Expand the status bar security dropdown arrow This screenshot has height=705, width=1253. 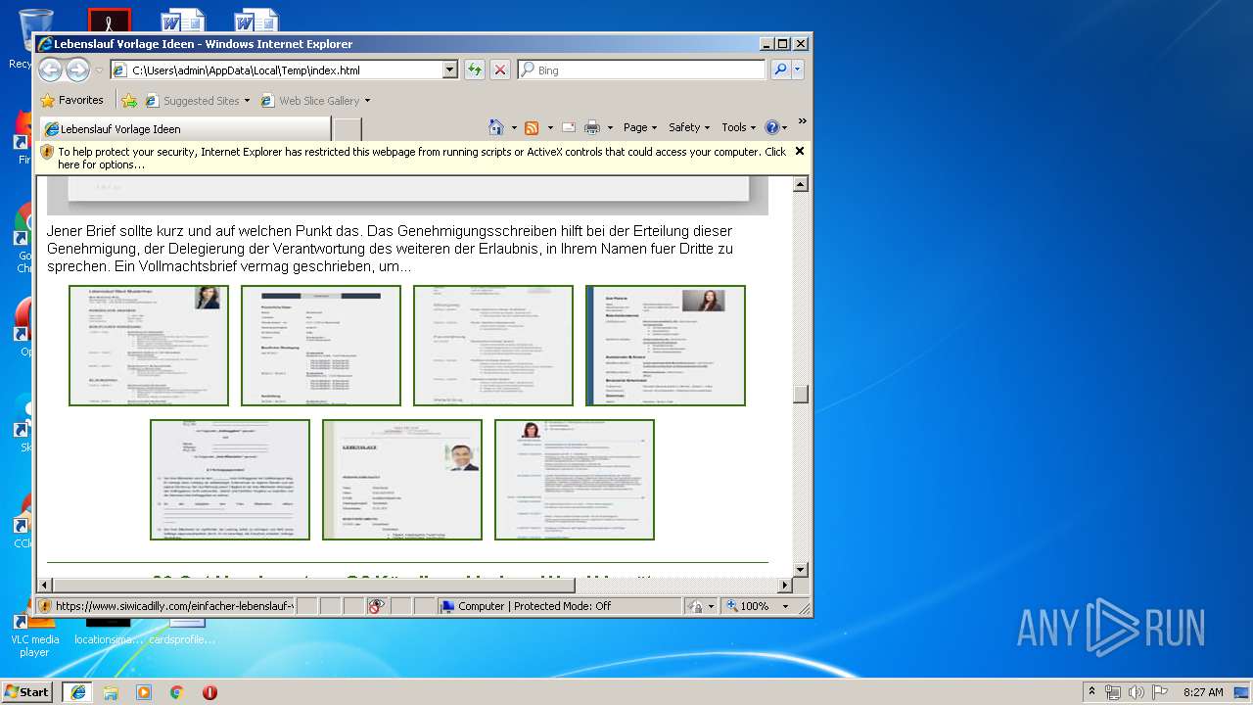711,607
